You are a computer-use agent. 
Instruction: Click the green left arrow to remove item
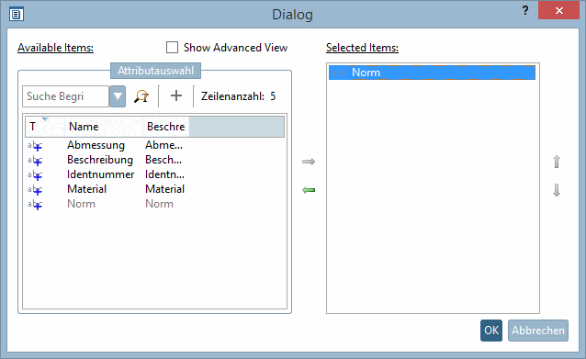click(x=309, y=190)
